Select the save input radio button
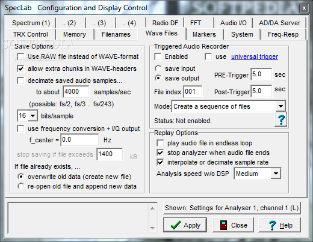 (x=158, y=68)
